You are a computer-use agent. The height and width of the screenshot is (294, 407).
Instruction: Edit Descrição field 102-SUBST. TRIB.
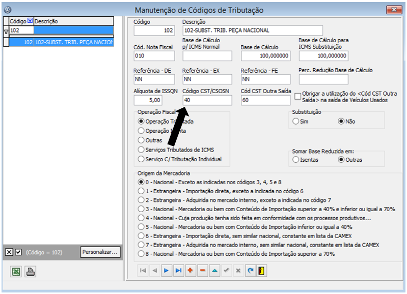[253, 31]
